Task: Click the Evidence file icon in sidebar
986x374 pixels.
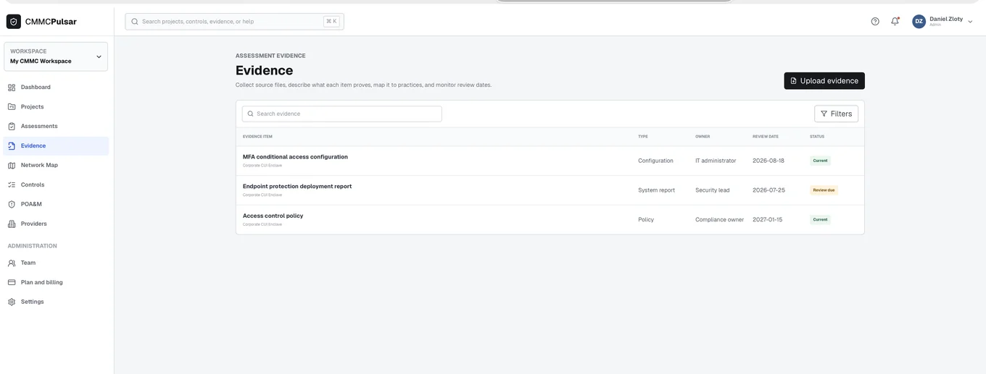Action: pyautogui.click(x=12, y=146)
